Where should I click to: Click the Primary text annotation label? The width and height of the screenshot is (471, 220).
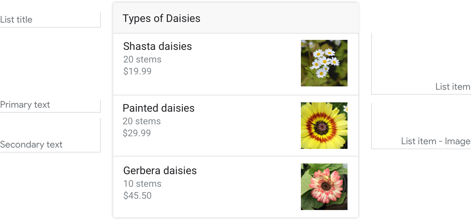25,105
